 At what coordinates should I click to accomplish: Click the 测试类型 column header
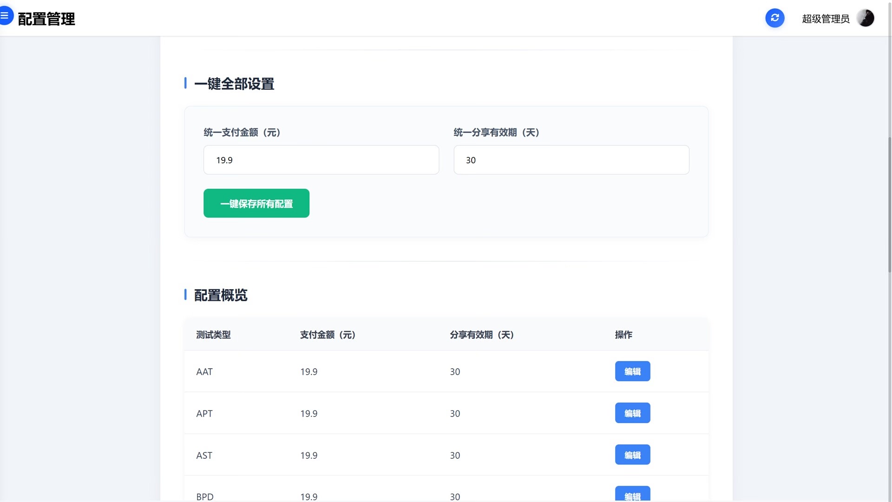(213, 335)
